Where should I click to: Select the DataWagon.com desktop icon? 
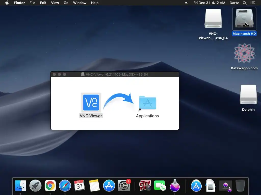point(244,53)
